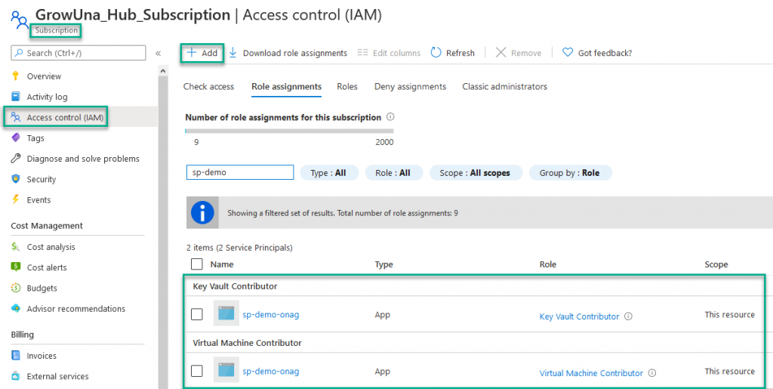Click app icon of sp-demo-onag Virtual Machine row
Image resolution: width=773 pixels, height=389 pixels.
[x=226, y=370]
